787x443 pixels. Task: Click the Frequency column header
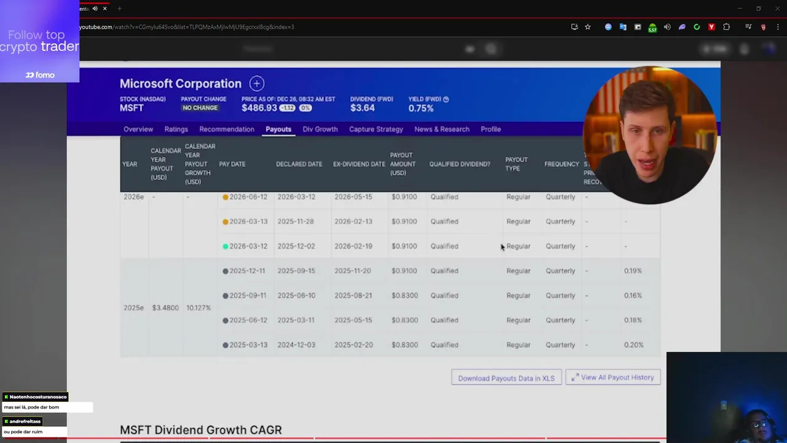coord(561,164)
